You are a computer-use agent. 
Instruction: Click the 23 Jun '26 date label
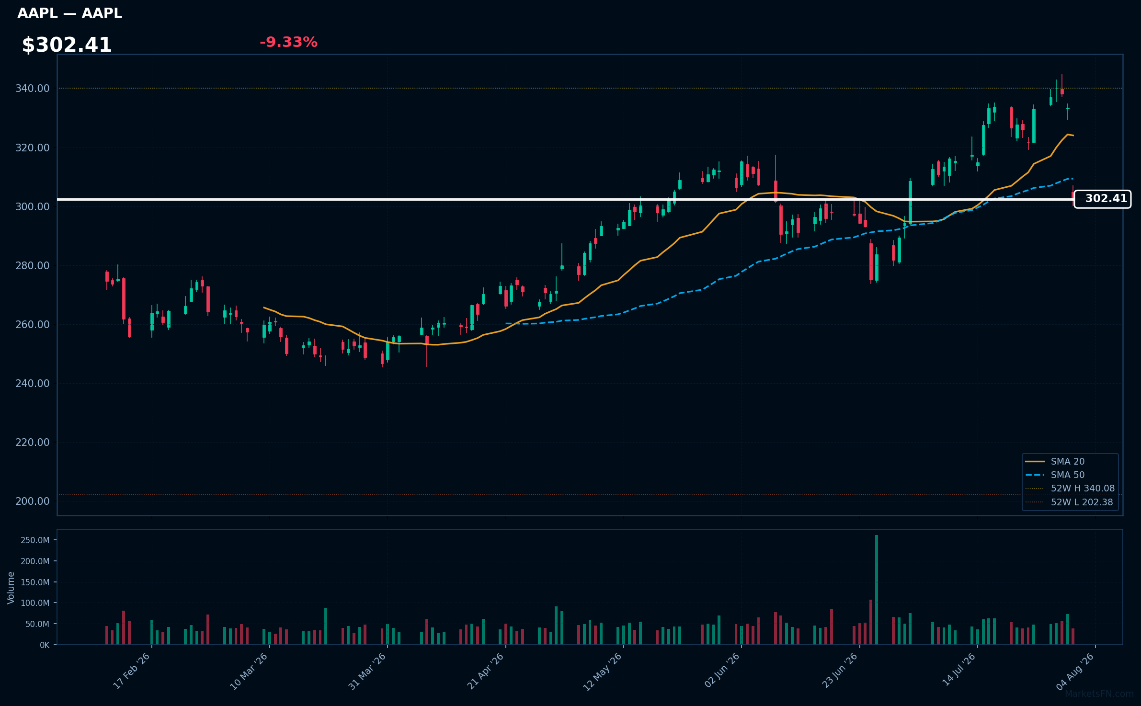[x=840, y=671]
